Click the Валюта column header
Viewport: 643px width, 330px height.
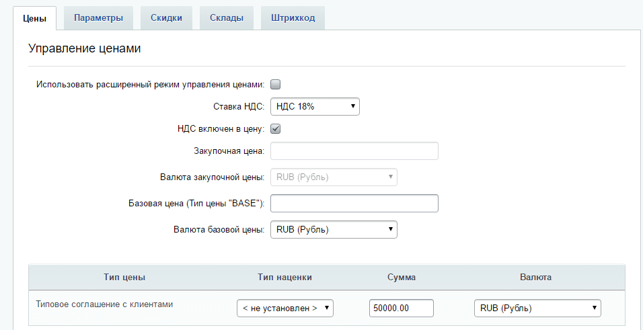[537, 277]
